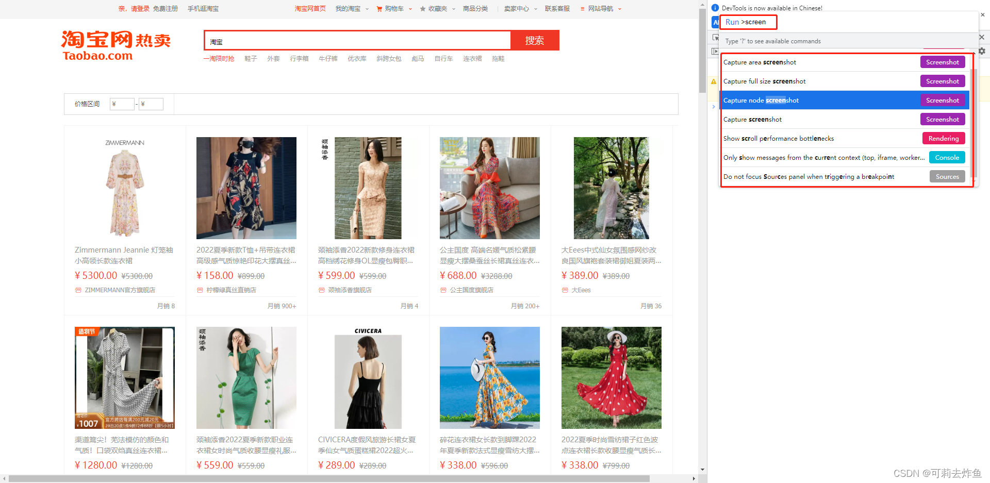Expand the 网站导航 dropdown arrow
The image size is (990, 483).
click(x=620, y=9)
